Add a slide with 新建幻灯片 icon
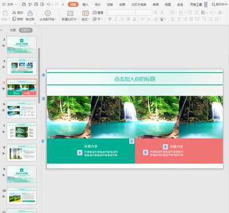Image resolution: width=229 pixels, height=213 pixels. click(x=70, y=13)
